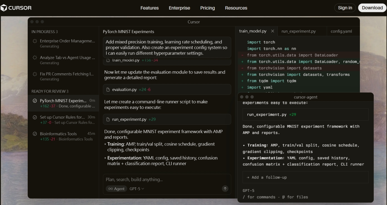The width and height of the screenshot is (387, 205).
Task: Toggle the Agent mode pill
Action: point(116,189)
